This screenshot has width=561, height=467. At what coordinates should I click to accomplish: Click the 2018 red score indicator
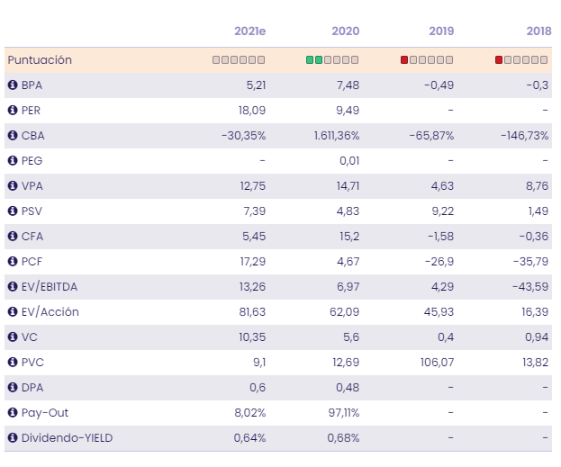499,60
